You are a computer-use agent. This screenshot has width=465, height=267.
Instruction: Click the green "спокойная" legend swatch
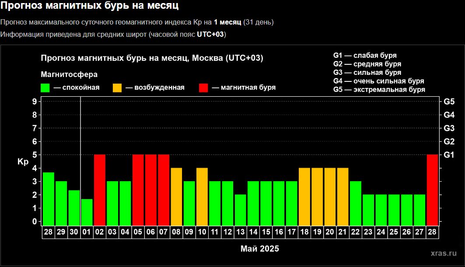pyautogui.click(x=45, y=88)
